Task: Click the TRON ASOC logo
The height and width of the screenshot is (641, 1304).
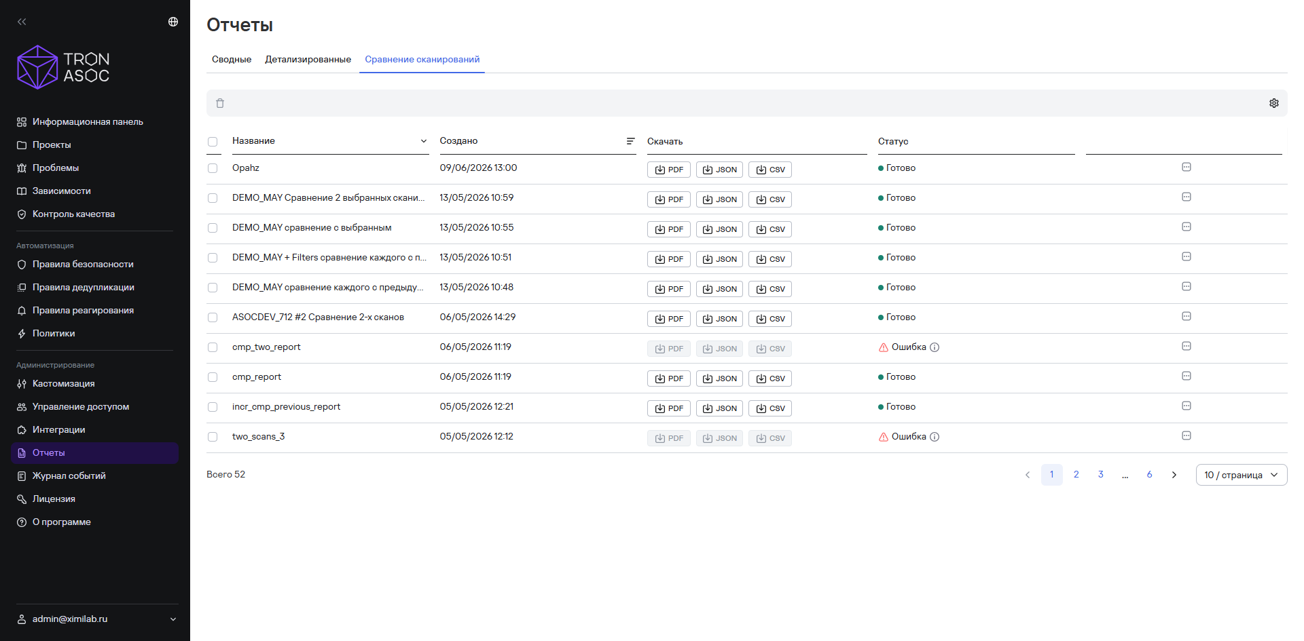Action: tap(63, 67)
